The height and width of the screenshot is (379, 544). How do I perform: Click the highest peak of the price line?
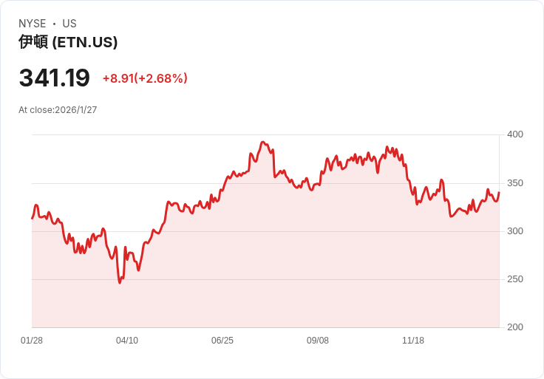click(x=263, y=142)
